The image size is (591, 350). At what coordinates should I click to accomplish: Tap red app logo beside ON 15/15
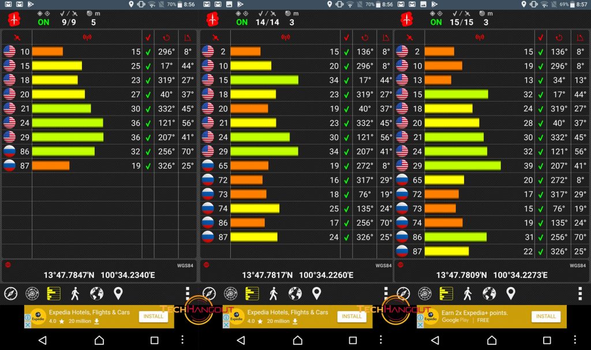(x=406, y=19)
